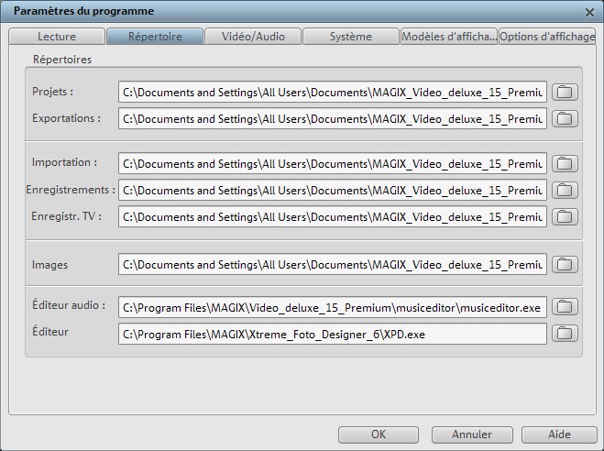
Task: Browse for Éditeur audio executable
Action: point(565,307)
